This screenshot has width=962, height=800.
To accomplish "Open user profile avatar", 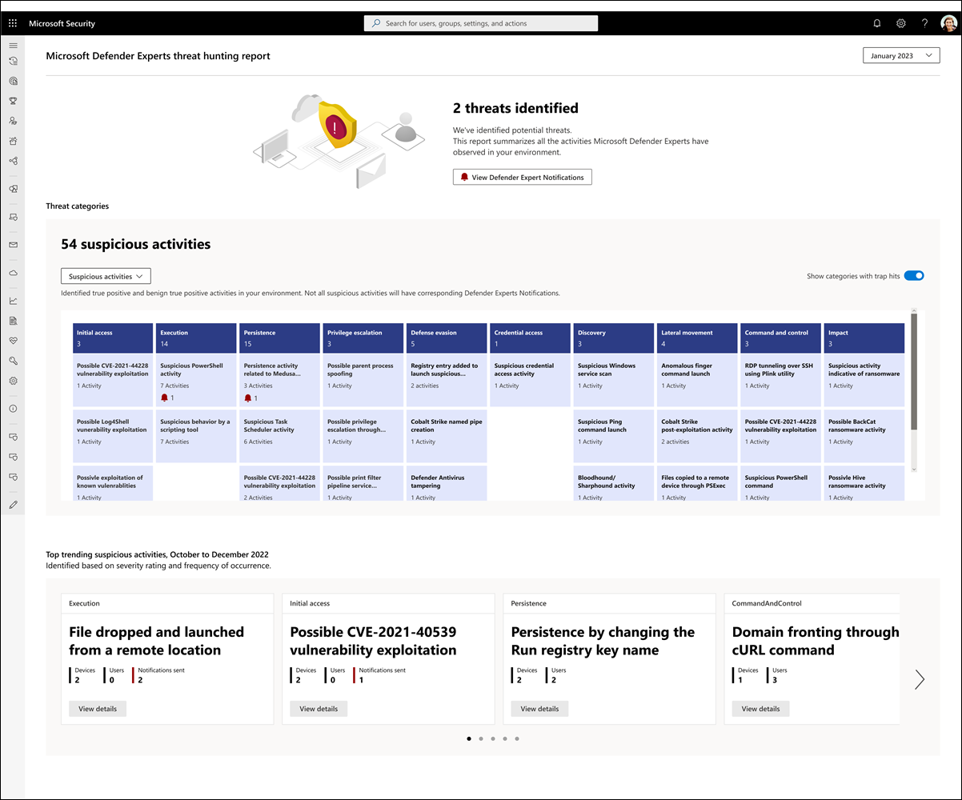I will (948, 23).
